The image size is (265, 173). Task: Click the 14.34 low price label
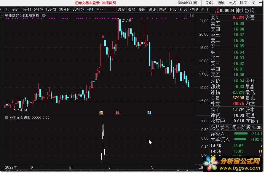coord(23,110)
